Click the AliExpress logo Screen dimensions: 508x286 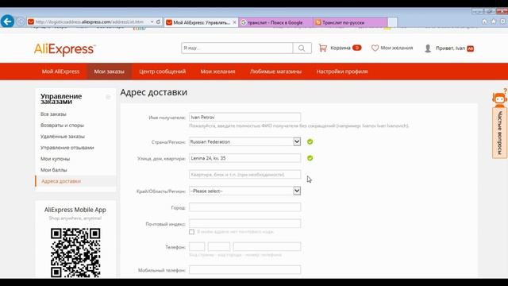point(65,49)
